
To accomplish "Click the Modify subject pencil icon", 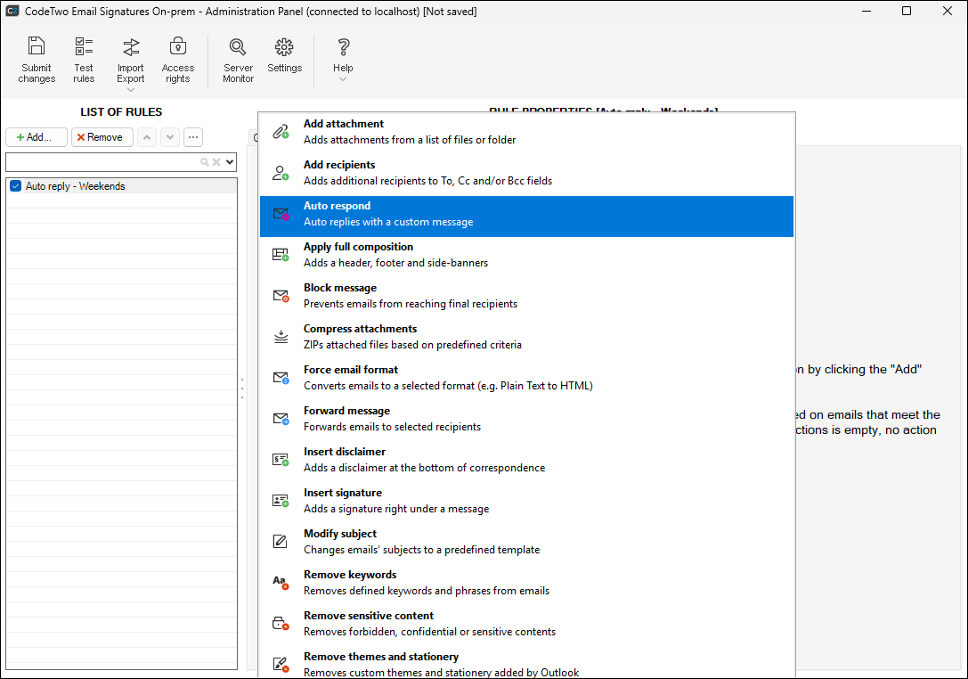I will pos(281,542).
